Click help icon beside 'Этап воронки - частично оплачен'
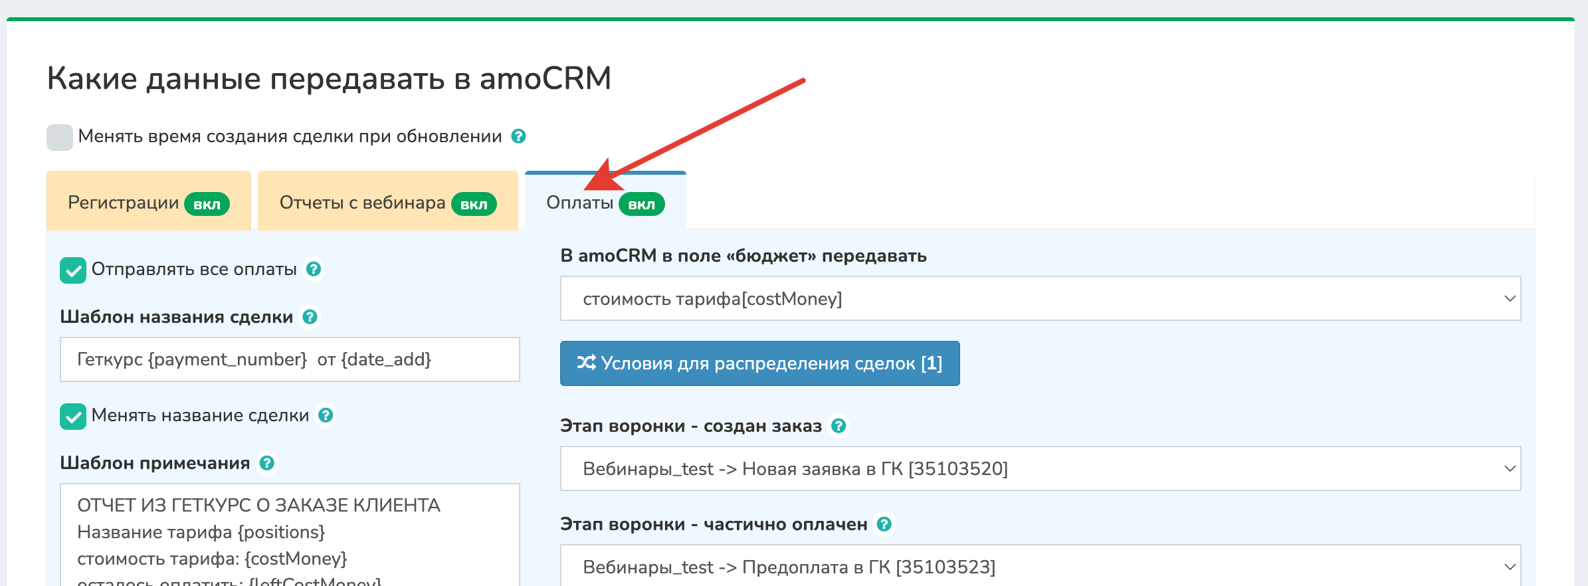This screenshot has width=1588, height=586. click(884, 524)
